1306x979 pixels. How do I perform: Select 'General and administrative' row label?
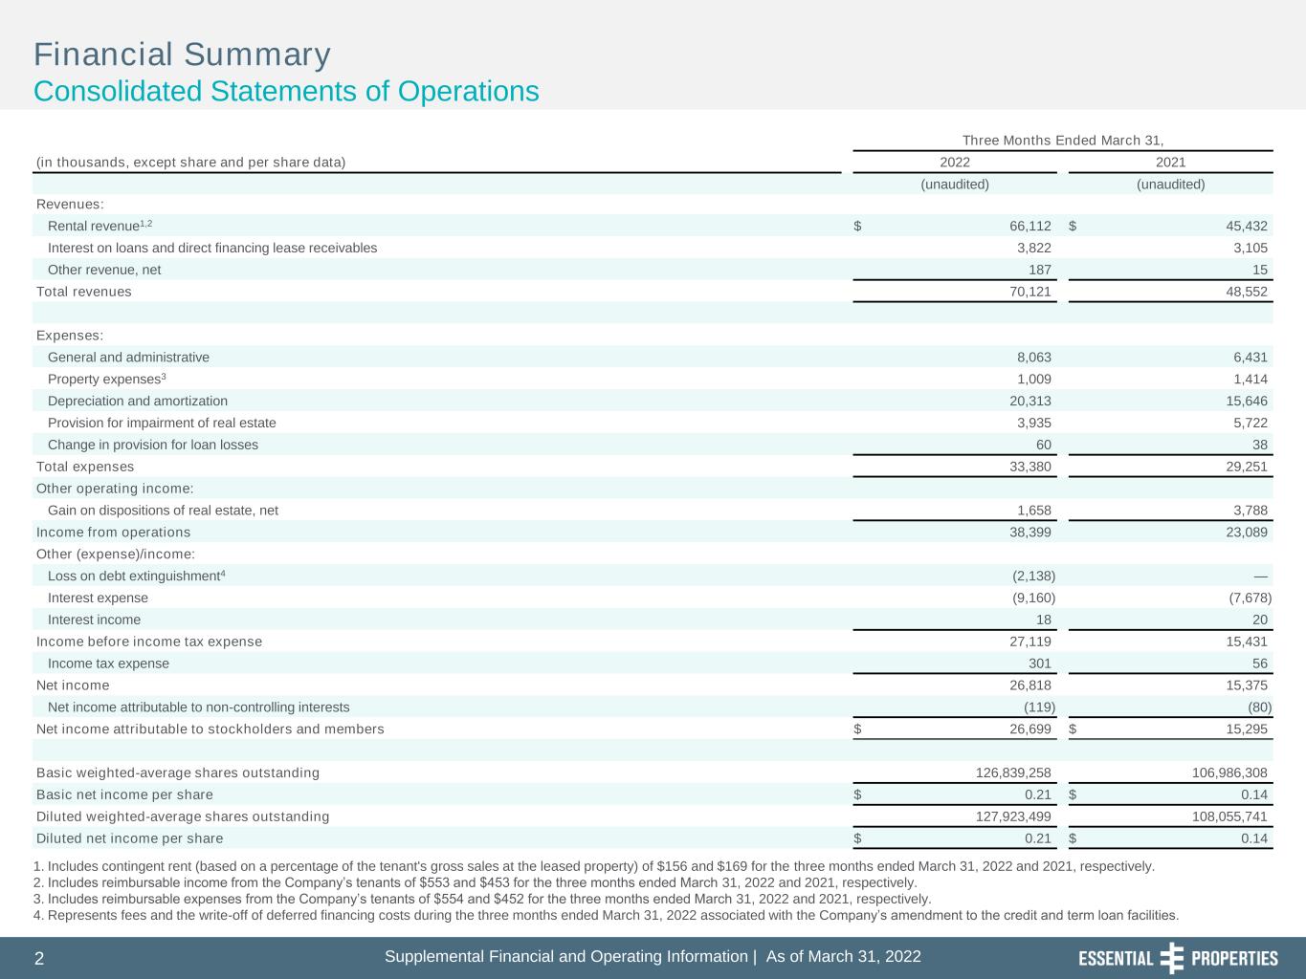[x=128, y=358]
